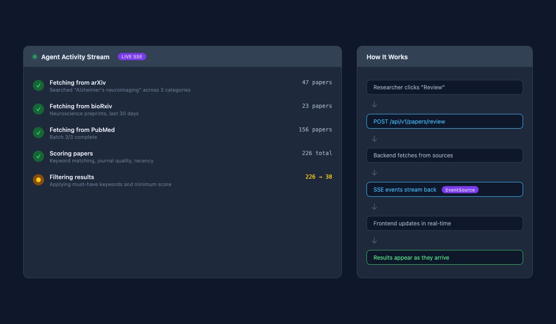Screen dimensions: 556x324
Task: Click the arrow under Backend fetches from sources
Action: coord(374,172)
